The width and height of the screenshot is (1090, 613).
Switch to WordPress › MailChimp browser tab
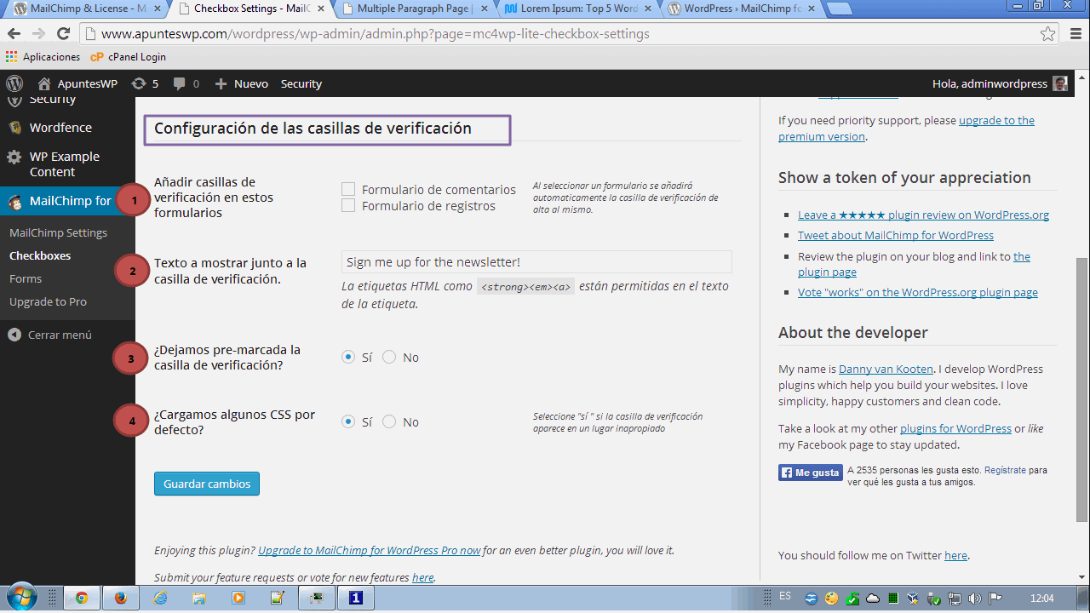[x=740, y=9]
